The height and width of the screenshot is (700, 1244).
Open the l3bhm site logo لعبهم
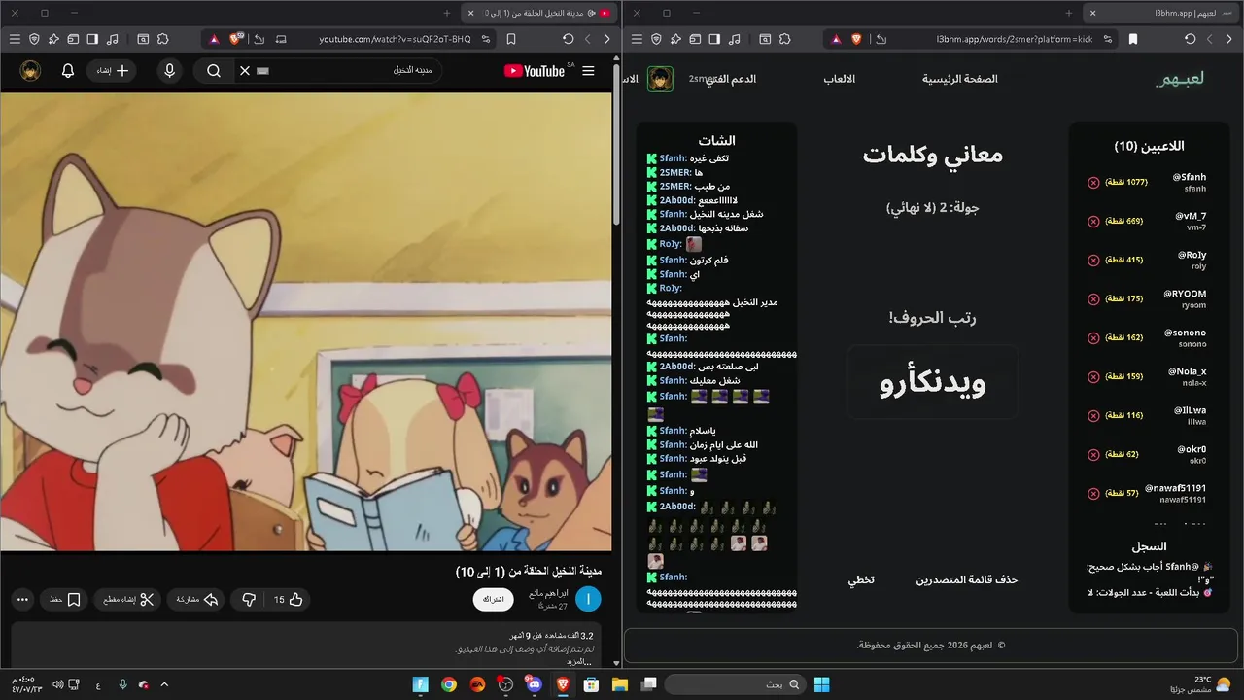1179,79
